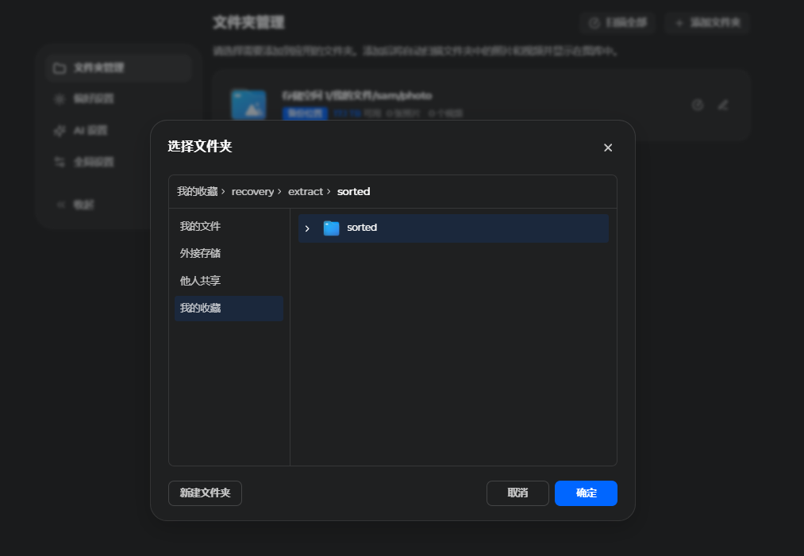This screenshot has width=804, height=556.
Task: Go to 我的收藏 in breadcrumb
Action: 198,192
